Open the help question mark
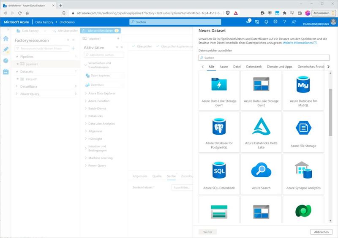 pyautogui.click(x=284, y=22)
